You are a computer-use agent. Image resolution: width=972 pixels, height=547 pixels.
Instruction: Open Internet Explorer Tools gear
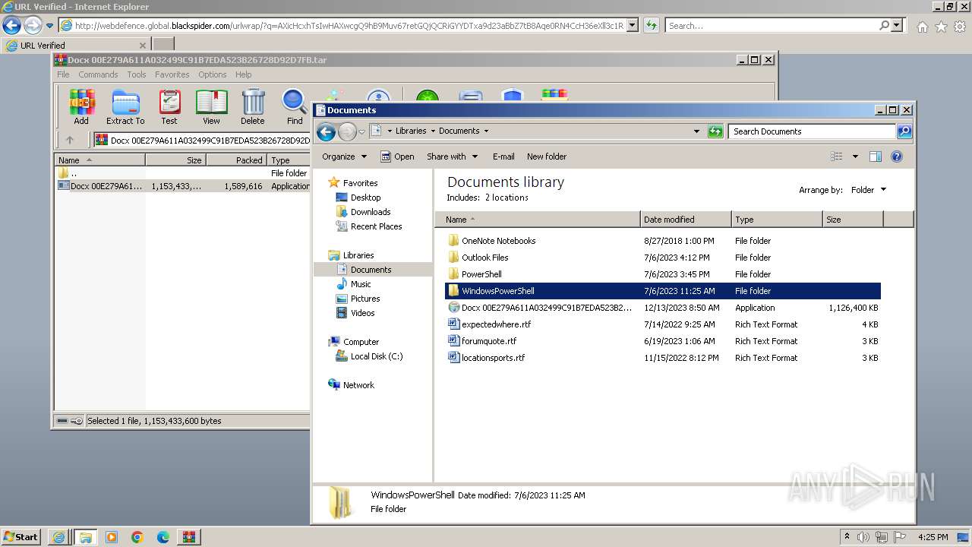(x=961, y=27)
